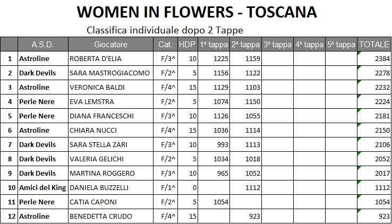Viewport: 392px width, 224px height.
Task: Select VERONICA BALDI cell
Action: pos(111,87)
